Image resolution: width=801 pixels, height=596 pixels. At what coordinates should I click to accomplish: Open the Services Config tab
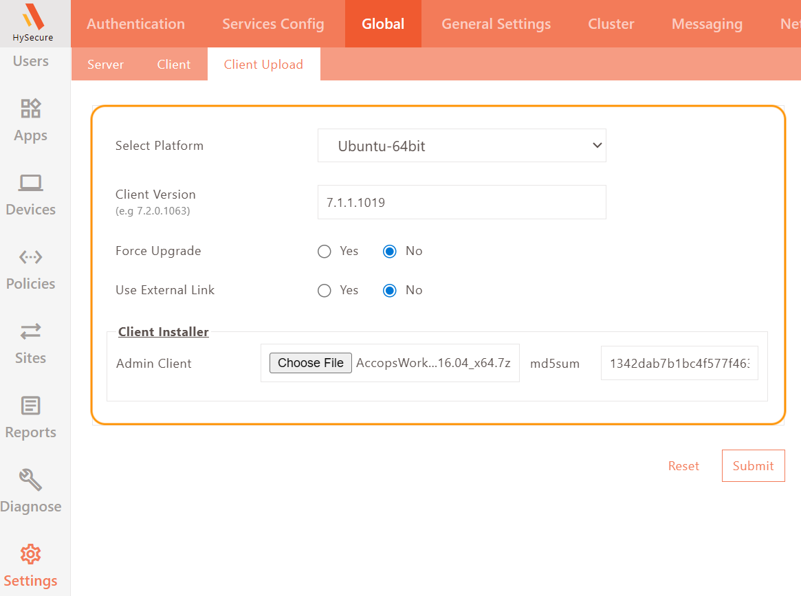pos(273,24)
